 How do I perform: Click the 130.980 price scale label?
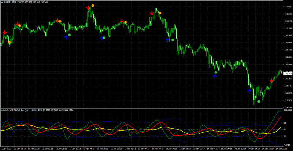click(x=288, y=35)
